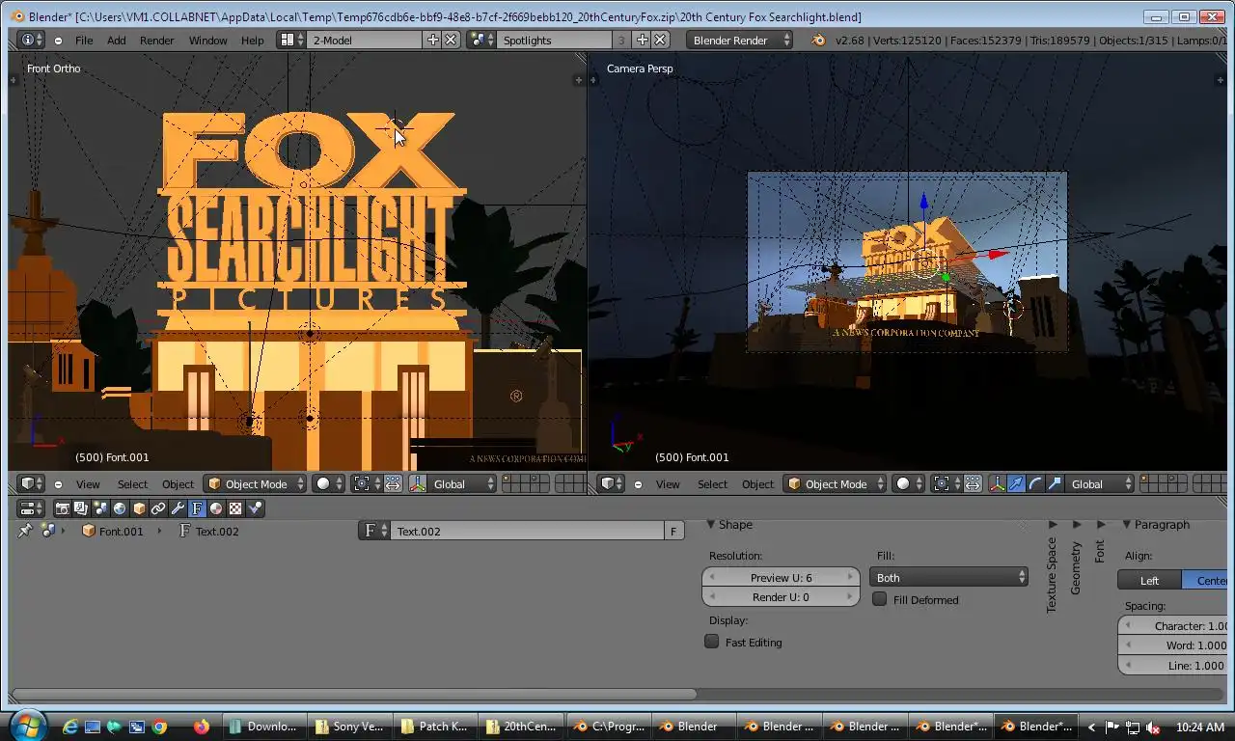Open the Add menu

point(117,41)
